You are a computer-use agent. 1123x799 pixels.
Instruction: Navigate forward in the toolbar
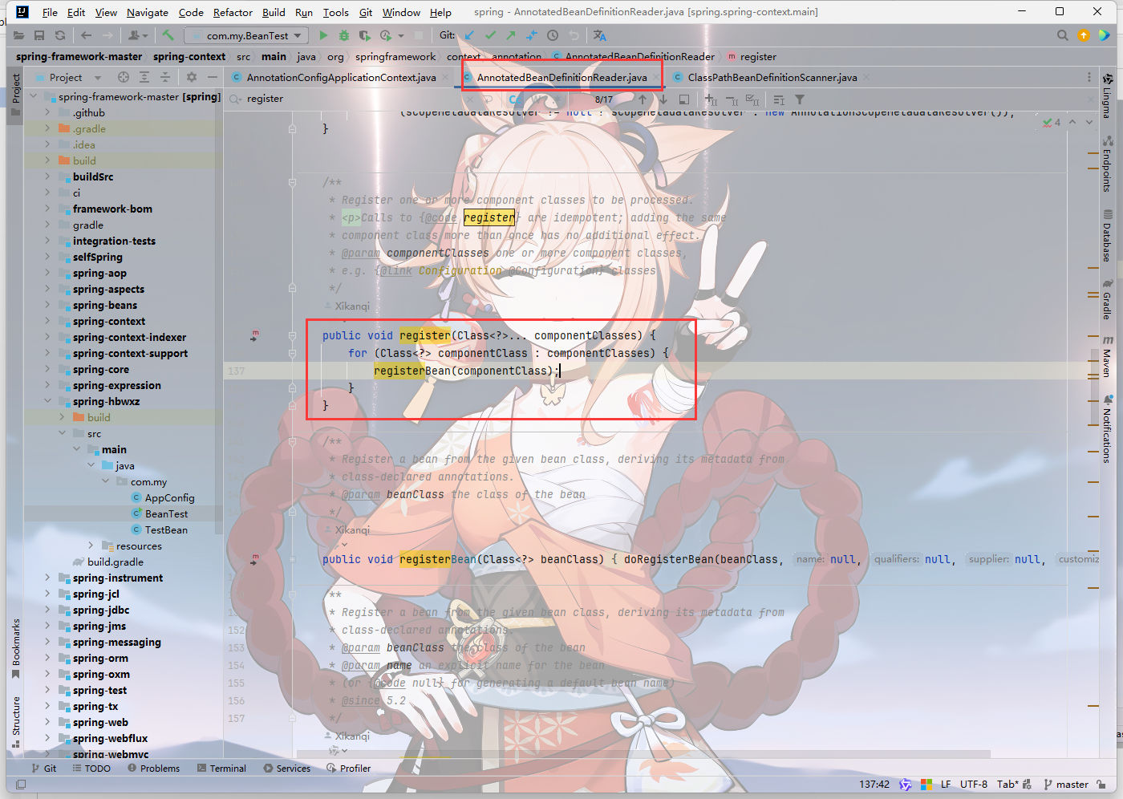click(x=109, y=35)
